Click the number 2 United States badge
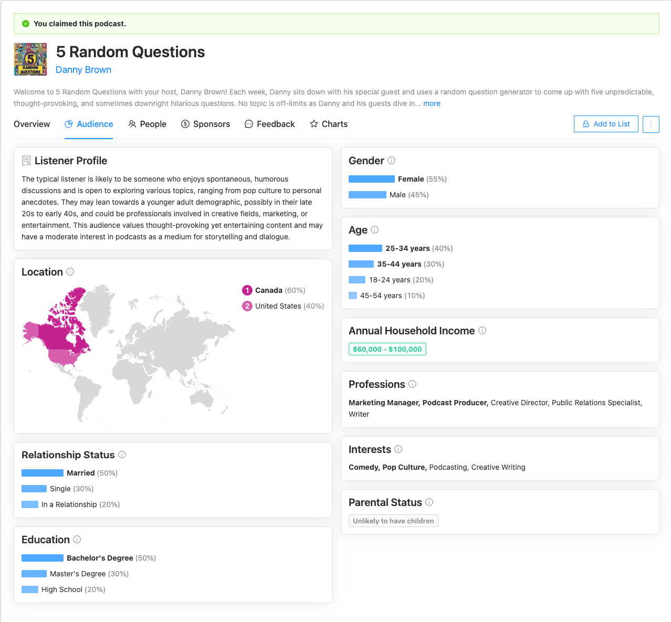 click(x=247, y=306)
